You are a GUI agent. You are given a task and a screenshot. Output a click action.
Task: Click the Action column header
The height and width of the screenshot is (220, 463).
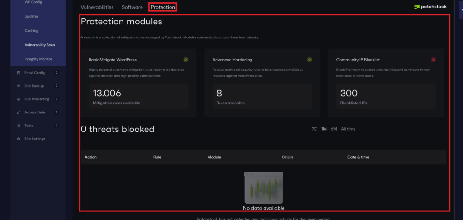(90, 157)
